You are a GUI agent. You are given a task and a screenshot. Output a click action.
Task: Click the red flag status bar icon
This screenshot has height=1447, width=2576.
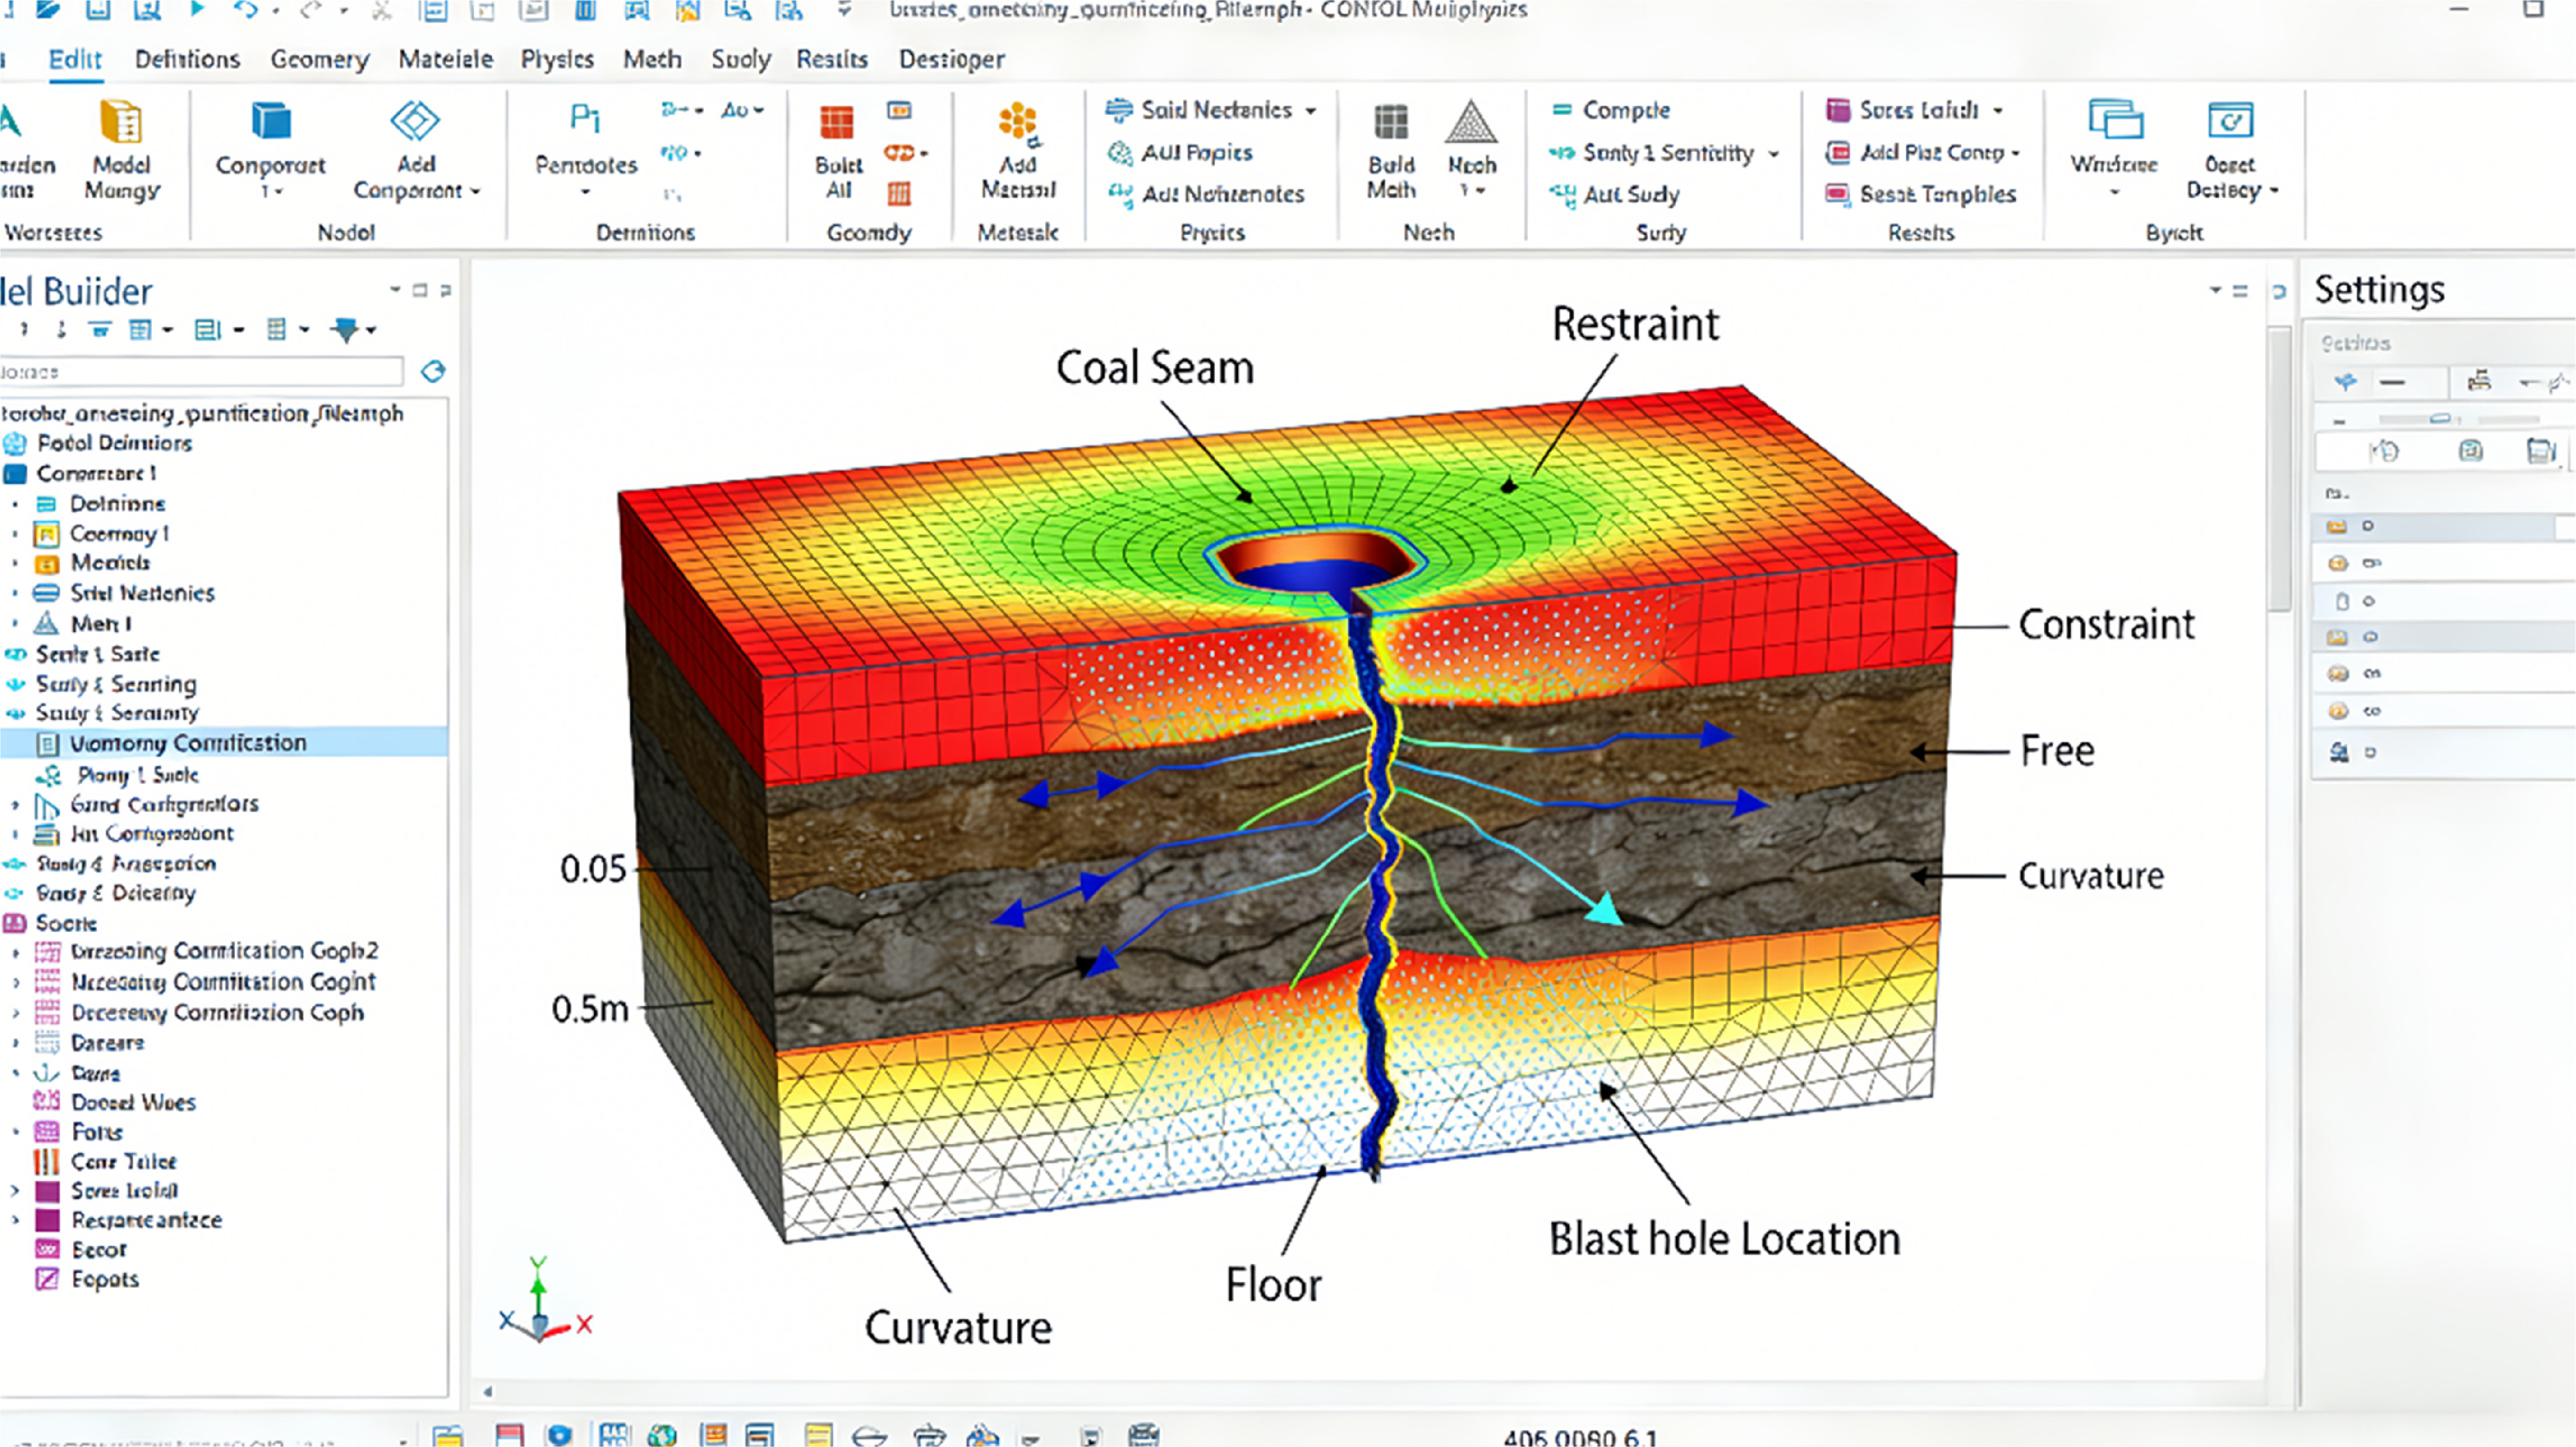coord(510,1436)
